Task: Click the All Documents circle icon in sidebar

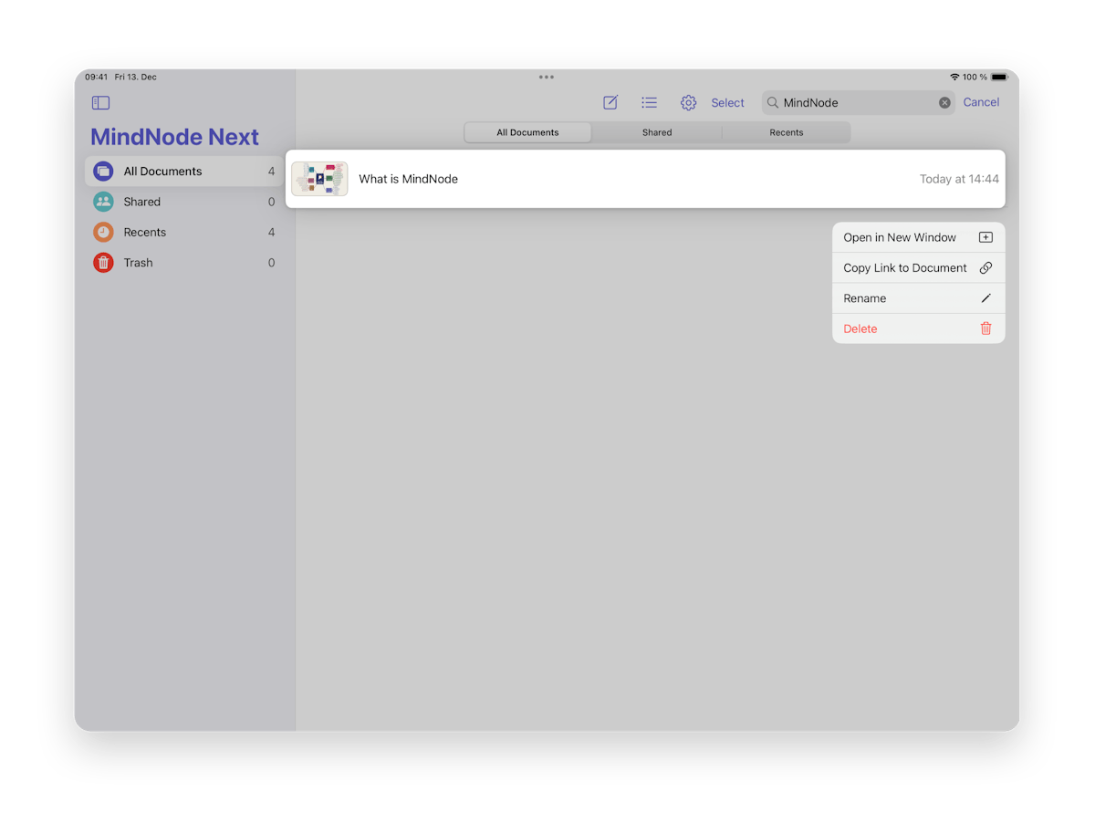Action: 103,171
